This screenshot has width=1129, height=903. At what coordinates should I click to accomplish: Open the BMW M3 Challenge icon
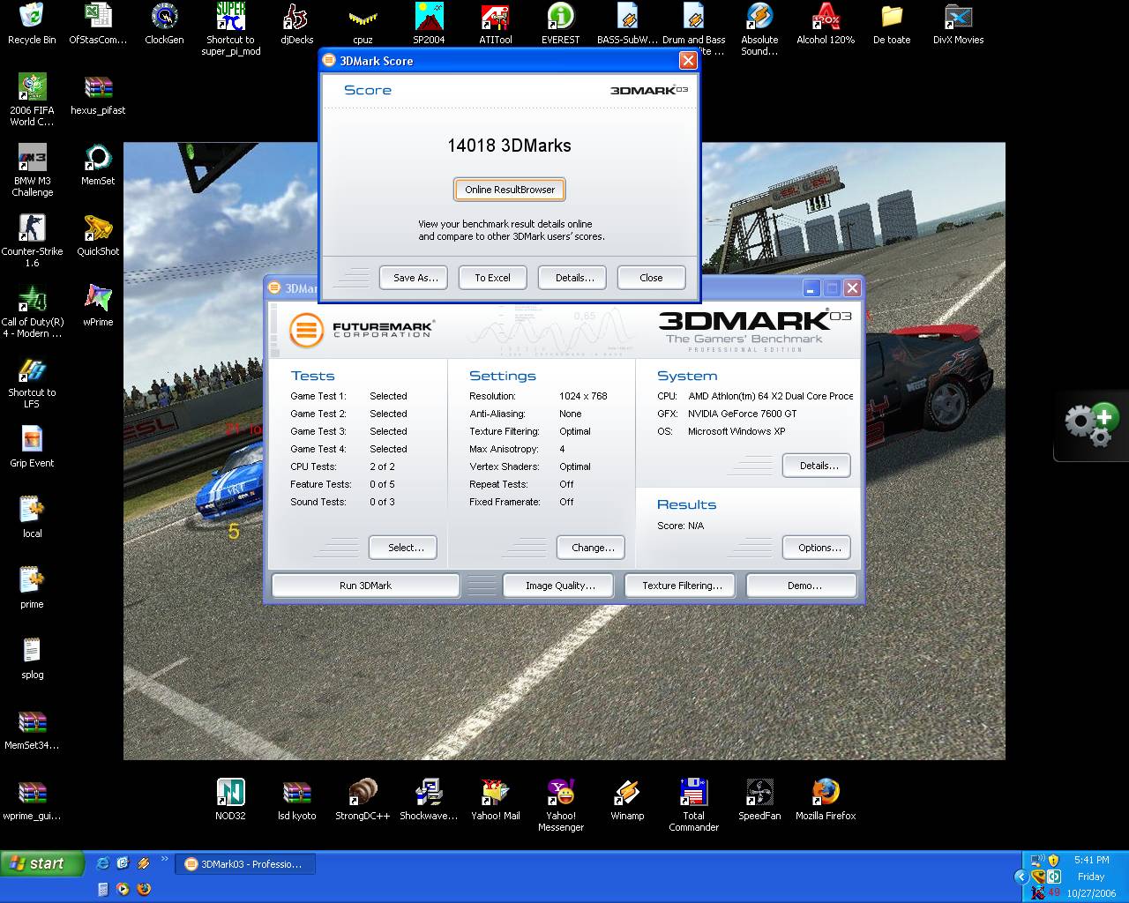pos(32,170)
